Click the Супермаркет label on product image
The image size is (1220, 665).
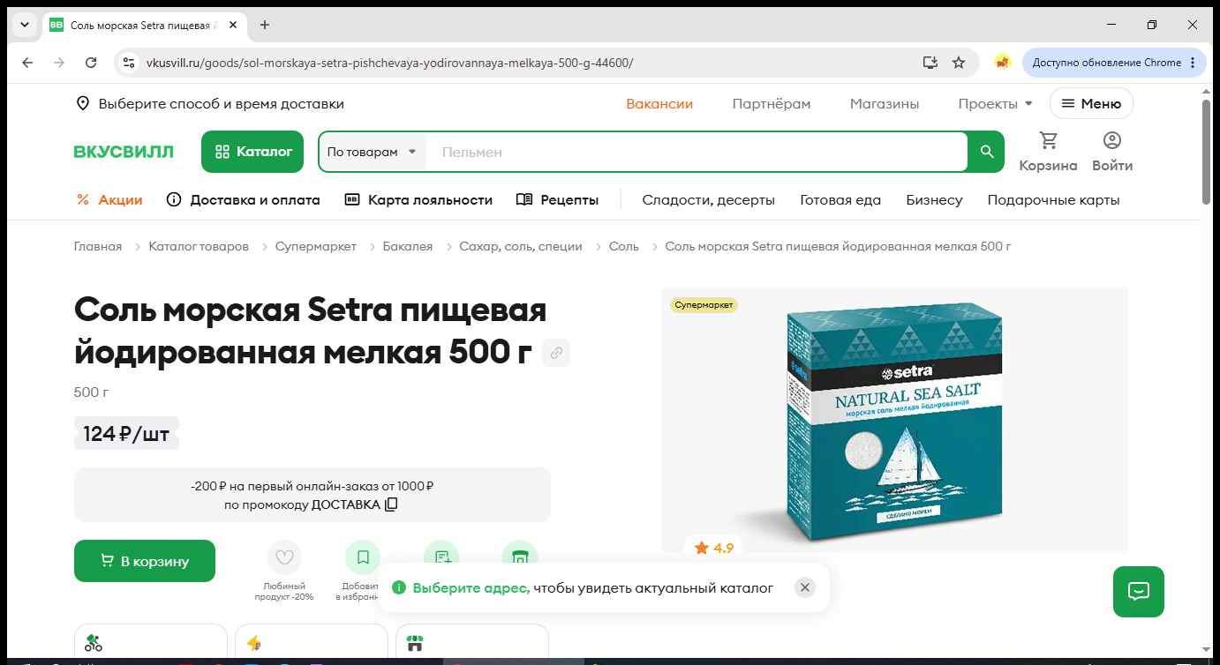pyautogui.click(x=704, y=305)
